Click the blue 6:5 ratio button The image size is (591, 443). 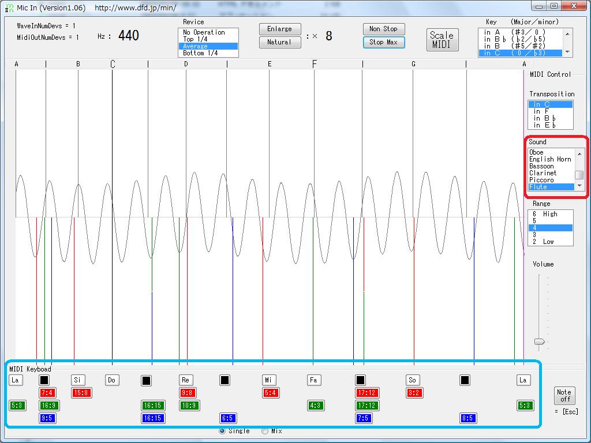[x=227, y=418]
